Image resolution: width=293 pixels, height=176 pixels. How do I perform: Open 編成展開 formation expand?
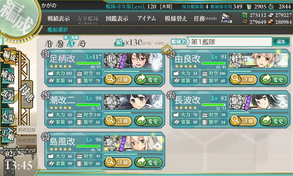(x=27, y=140)
